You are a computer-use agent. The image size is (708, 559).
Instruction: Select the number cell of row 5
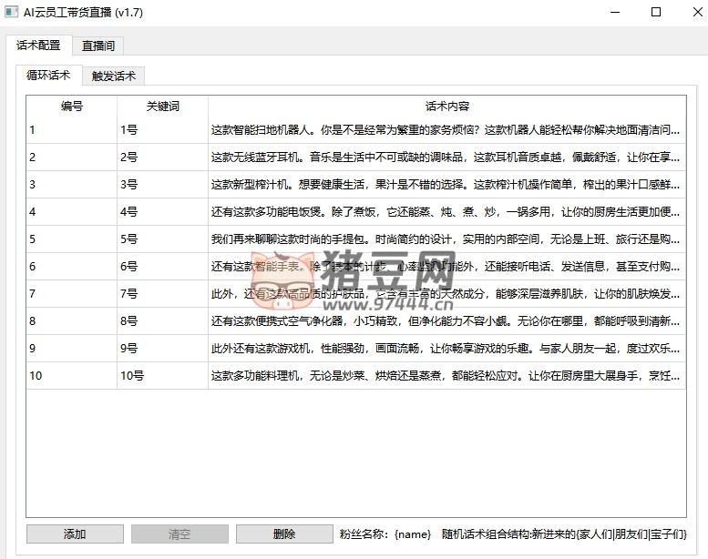72,239
